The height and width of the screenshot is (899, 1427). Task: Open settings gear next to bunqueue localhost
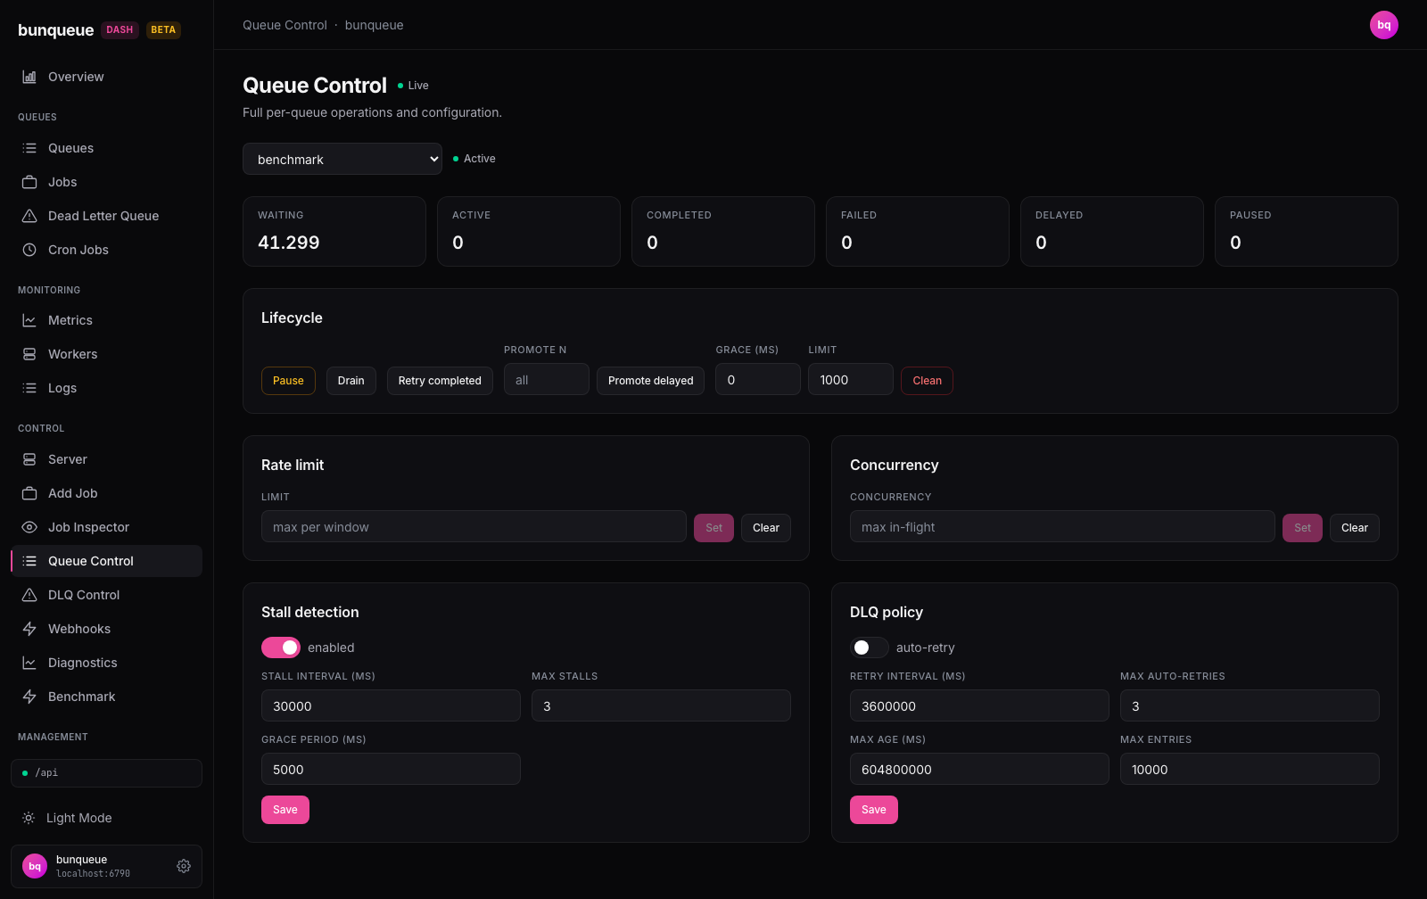tap(184, 866)
